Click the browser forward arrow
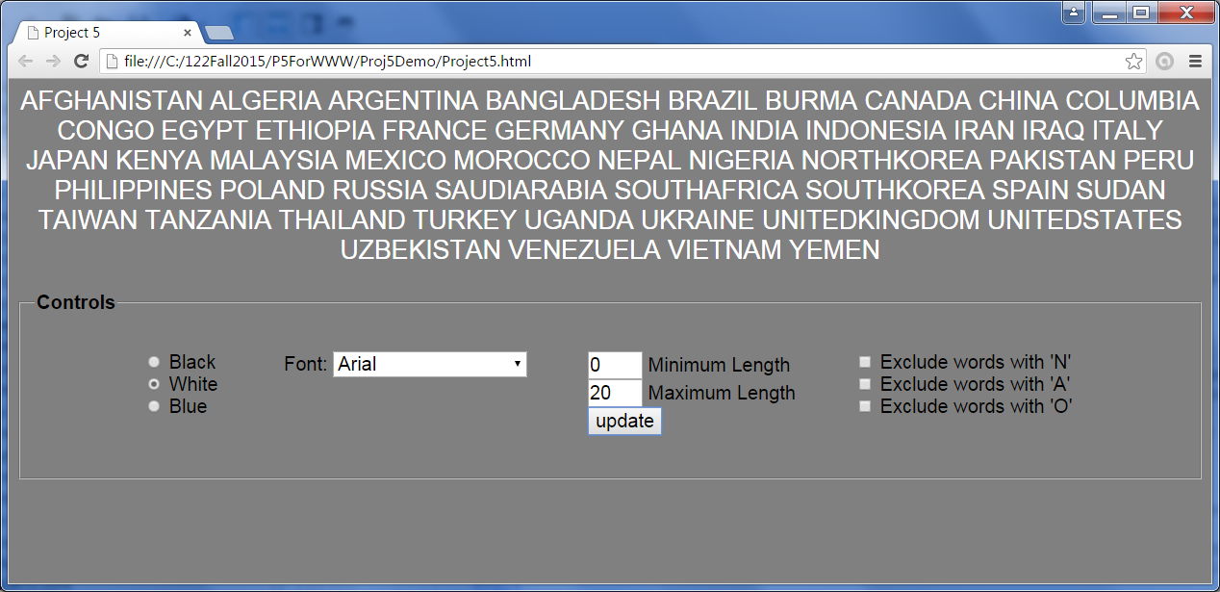The width and height of the screenshot is (1220, 592). pos(54,62)
